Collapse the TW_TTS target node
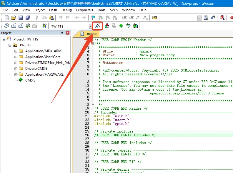This screenshot has height=173, width=233. (10, 45)
